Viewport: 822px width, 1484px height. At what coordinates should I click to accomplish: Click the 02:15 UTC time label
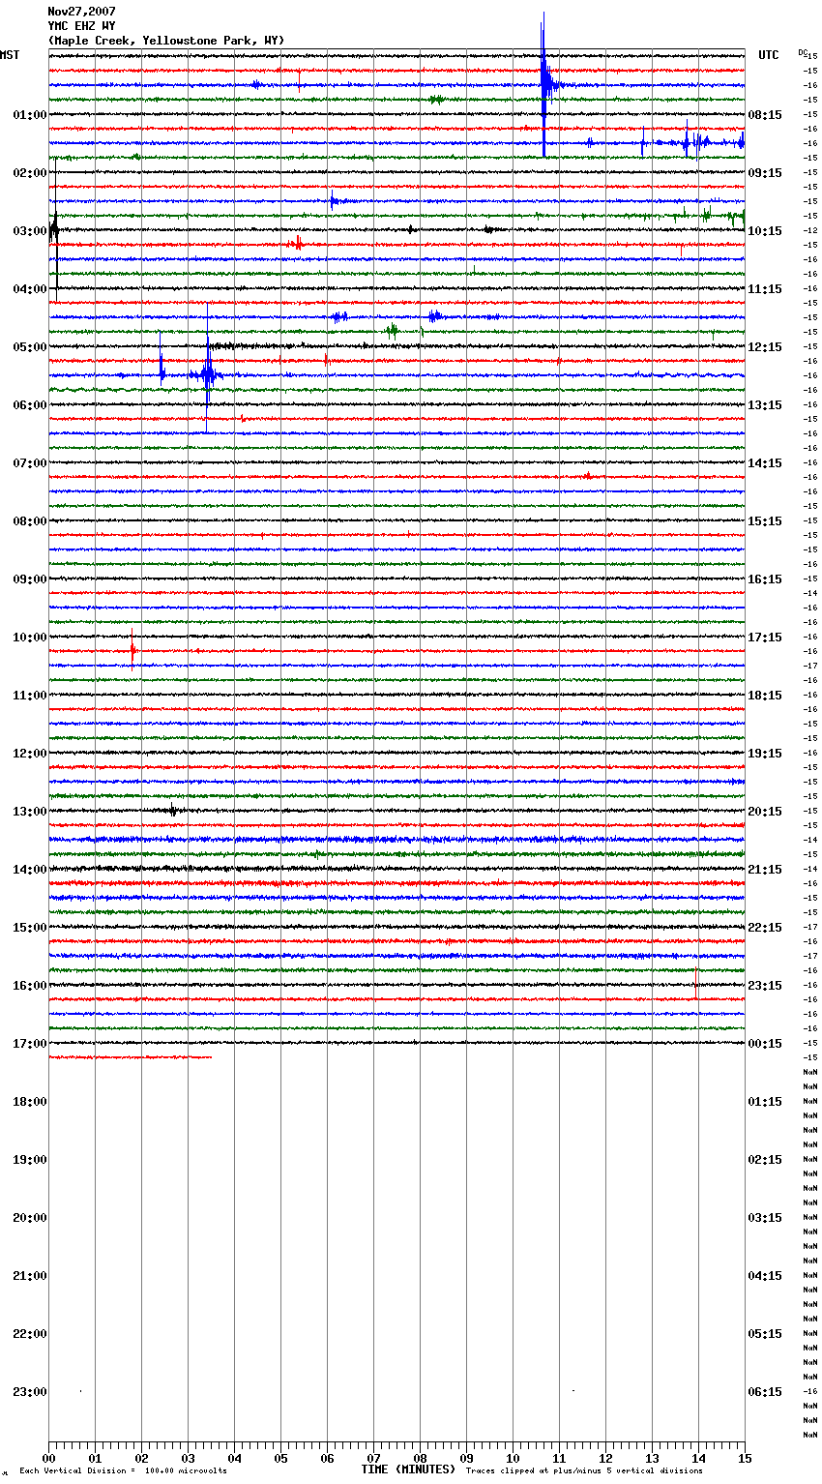click(x=765, y=1160)
